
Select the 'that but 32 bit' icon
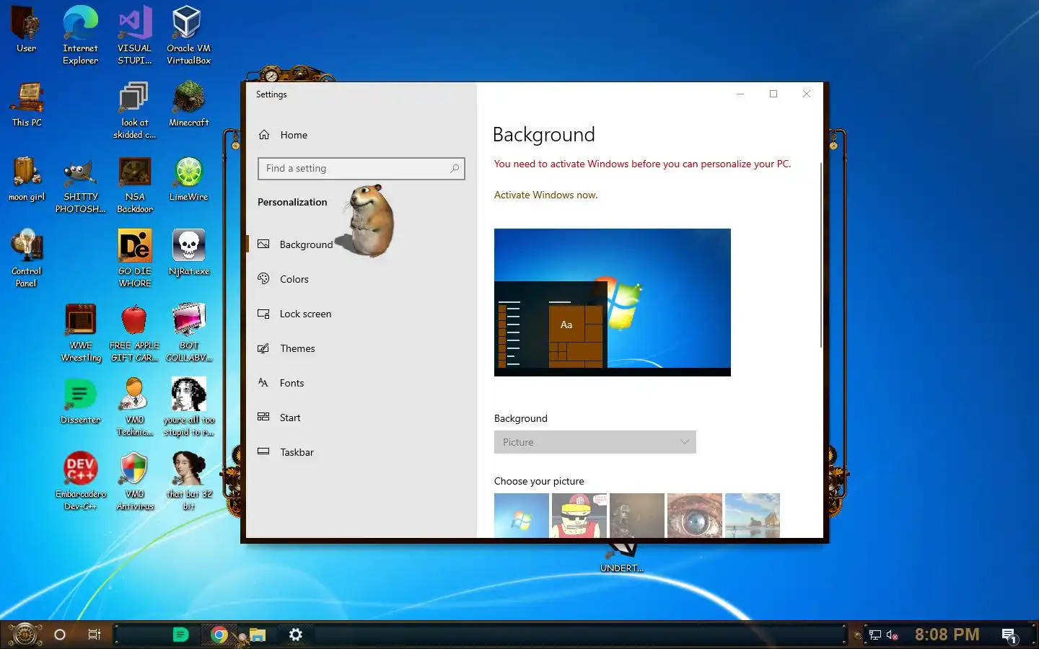[189, 482]
